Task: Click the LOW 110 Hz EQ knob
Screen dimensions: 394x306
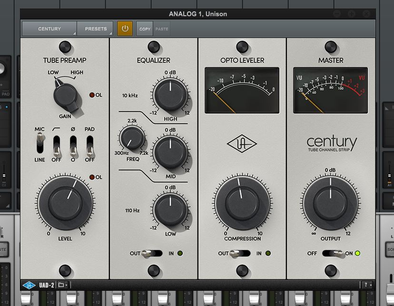Action: 170,210
